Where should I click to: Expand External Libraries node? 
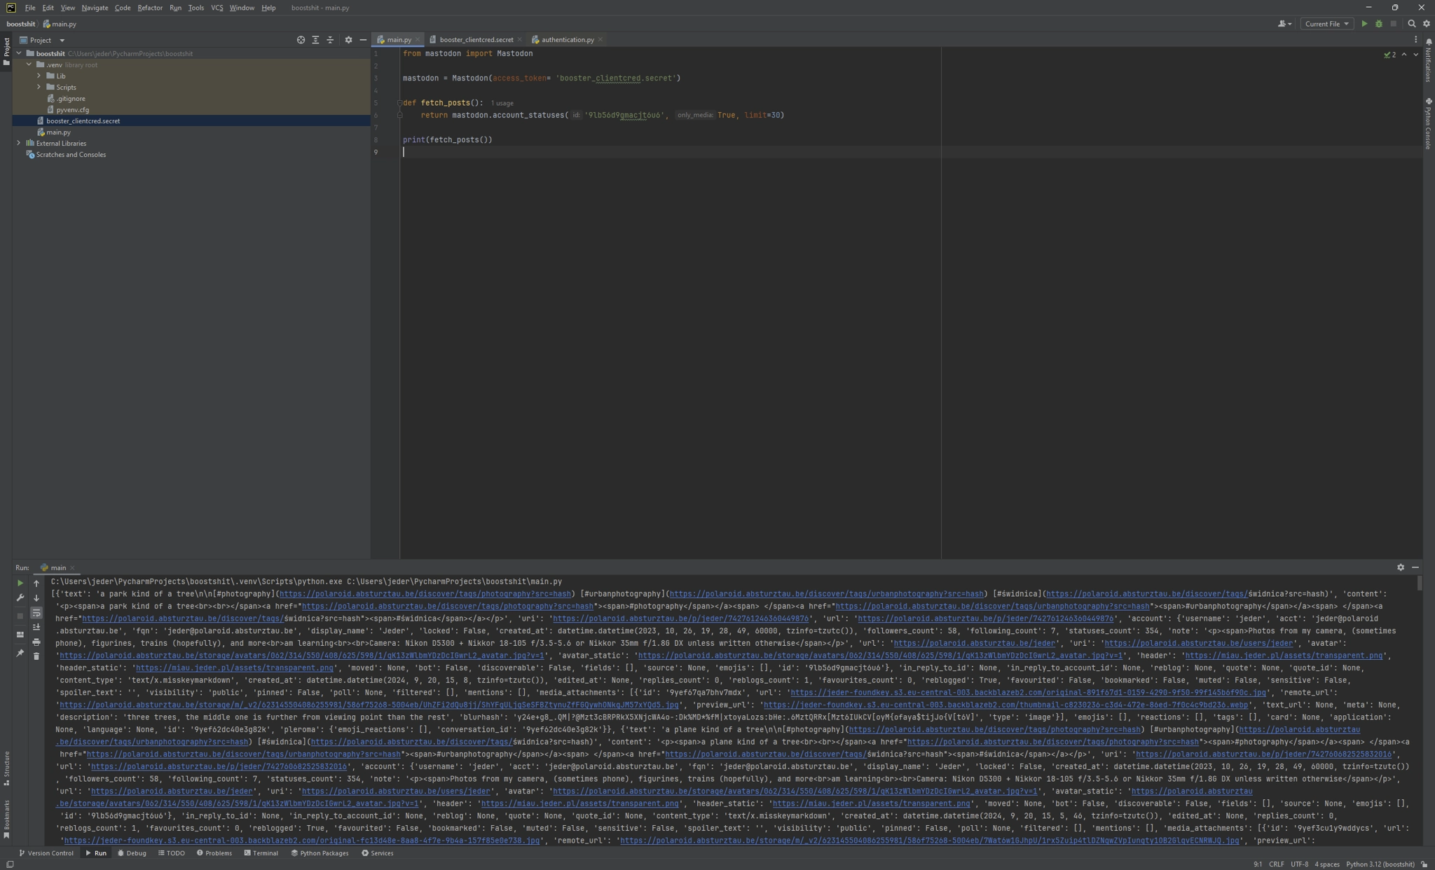click(x=19, y=143)
